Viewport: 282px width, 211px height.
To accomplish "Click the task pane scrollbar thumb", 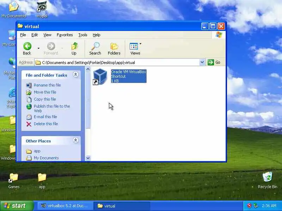I will tap(88, 100).
